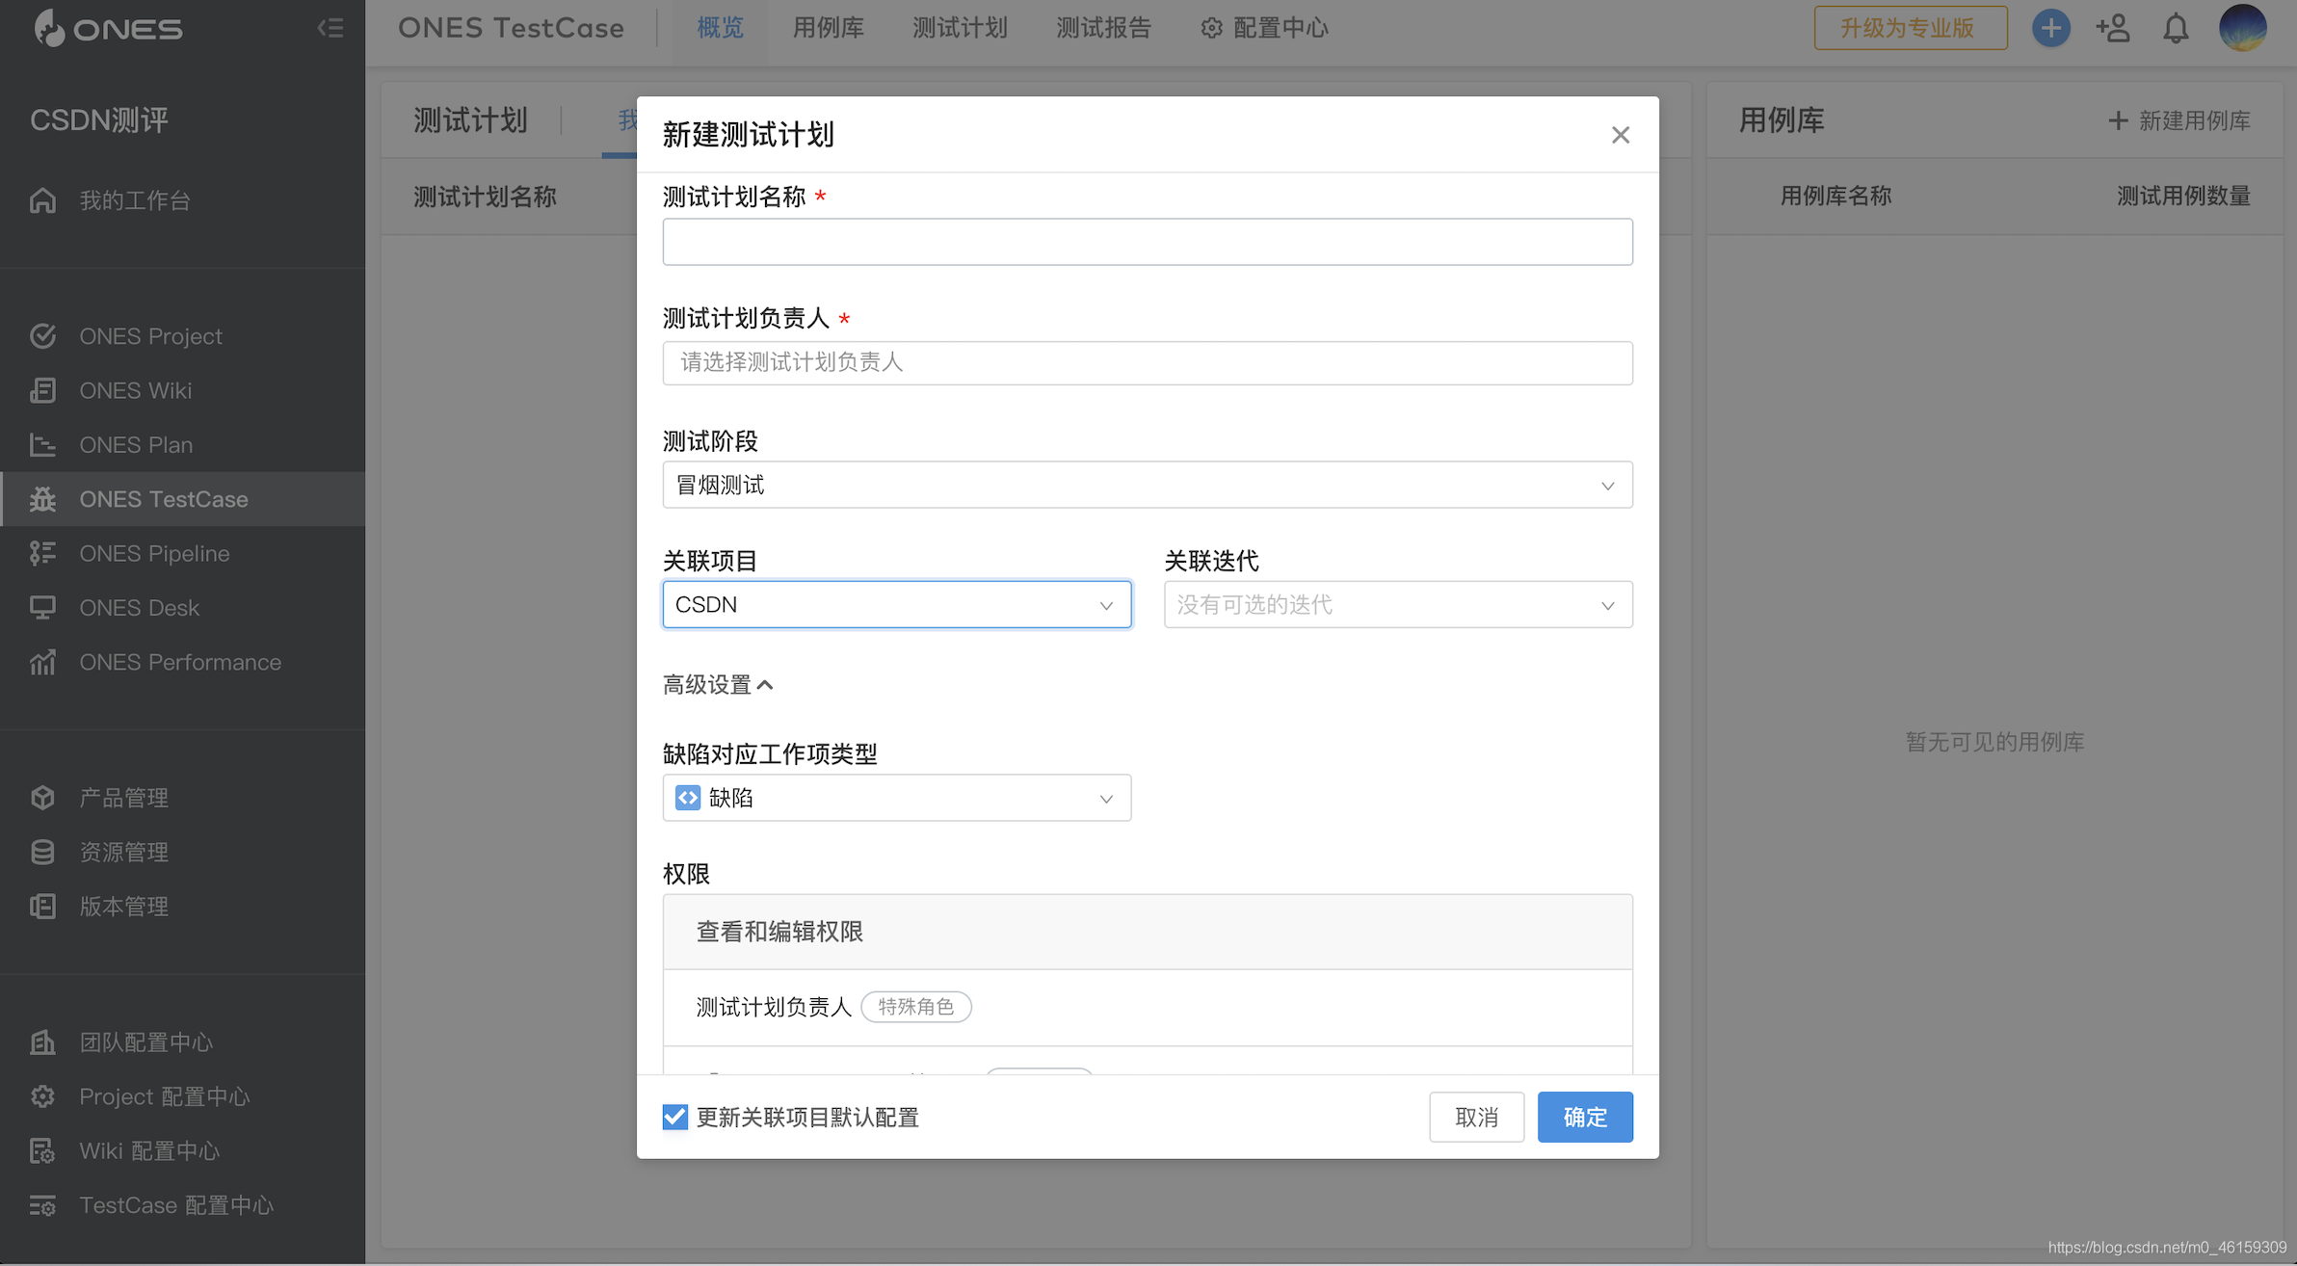Switch to the 概览 tab
The height and width of the screenshot is (1266, 2297).
point(721,28)
